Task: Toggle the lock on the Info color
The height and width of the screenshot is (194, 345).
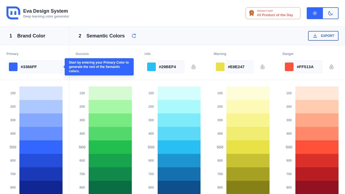Action: [194, 67]
